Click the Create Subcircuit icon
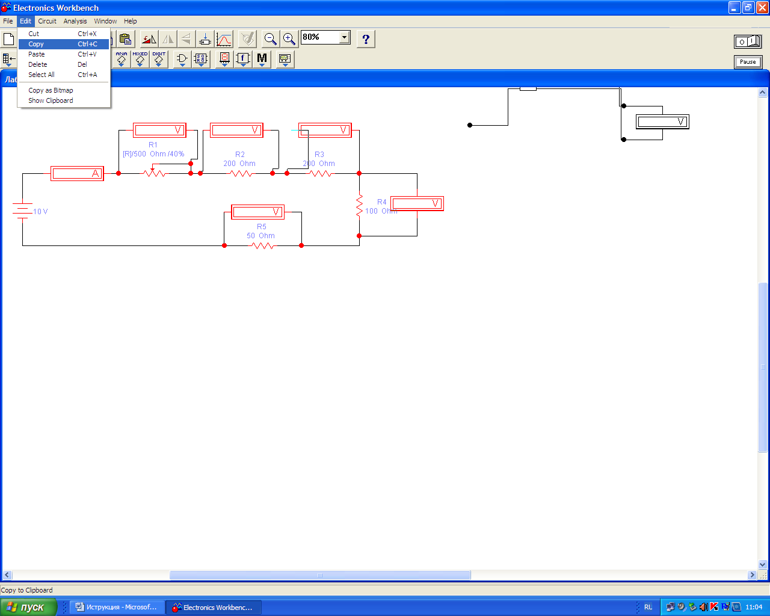The image size is (770, 616). pos(205,39)
